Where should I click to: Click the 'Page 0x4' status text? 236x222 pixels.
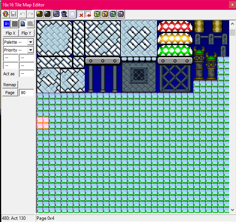(45, 218)
